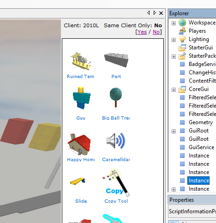Screen dimensions: 216x223
Task: Click the CoreGui folder icon
Action: pyautogui.click(x=182, y=89)
